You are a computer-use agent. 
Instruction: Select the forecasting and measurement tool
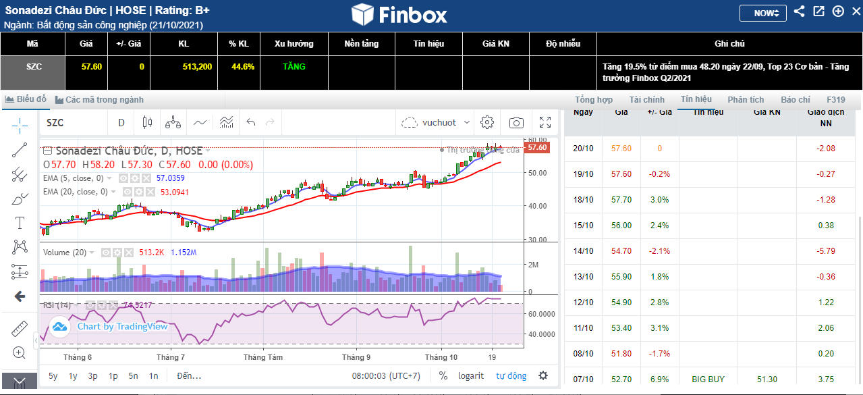click(20, 271)
